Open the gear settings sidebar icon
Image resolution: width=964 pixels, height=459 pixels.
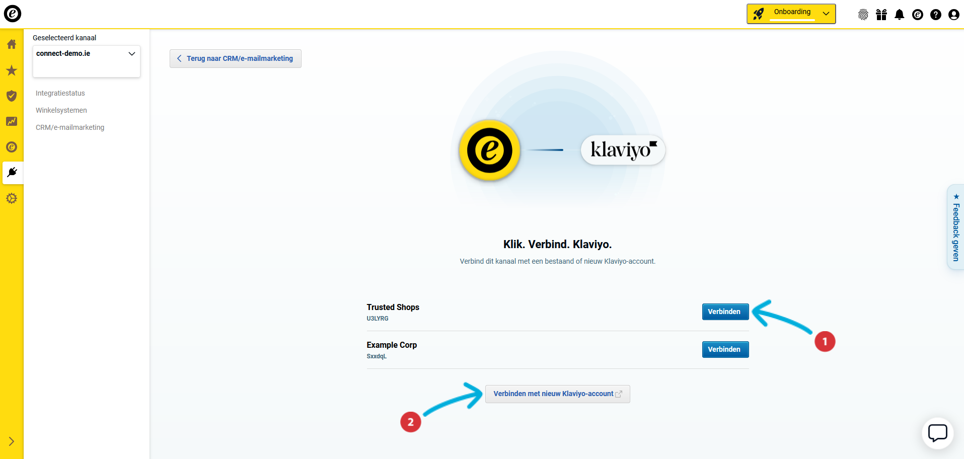pyautogui.click(x=12, y=198)
